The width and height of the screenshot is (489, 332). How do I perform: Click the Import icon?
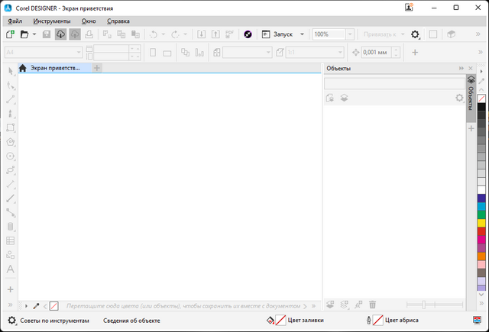[x=201, y=34]
